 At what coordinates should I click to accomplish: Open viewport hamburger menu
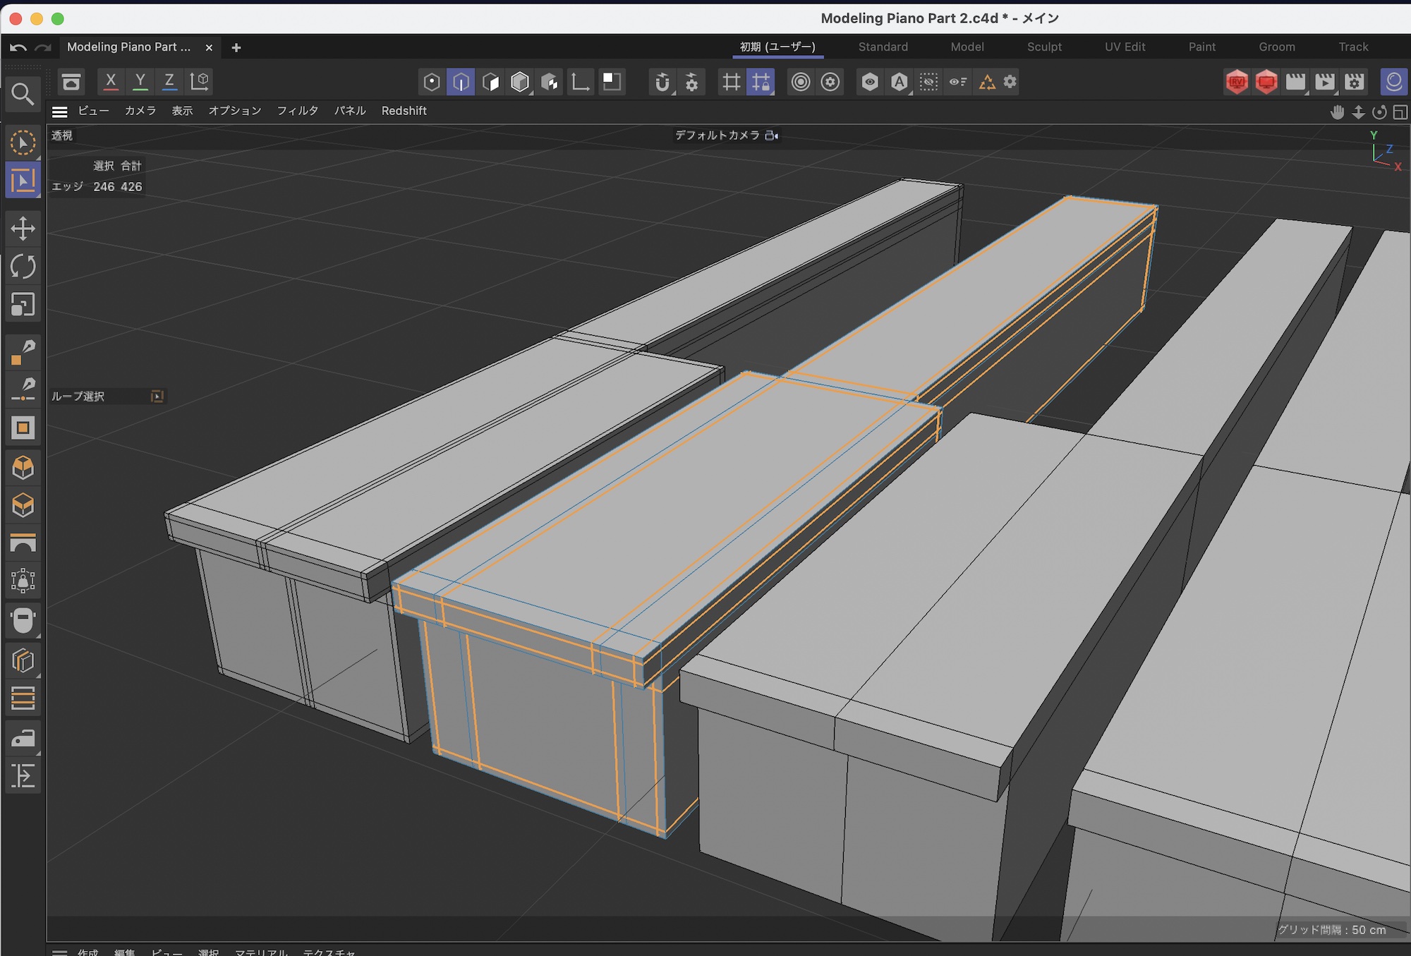coord(60,111)
